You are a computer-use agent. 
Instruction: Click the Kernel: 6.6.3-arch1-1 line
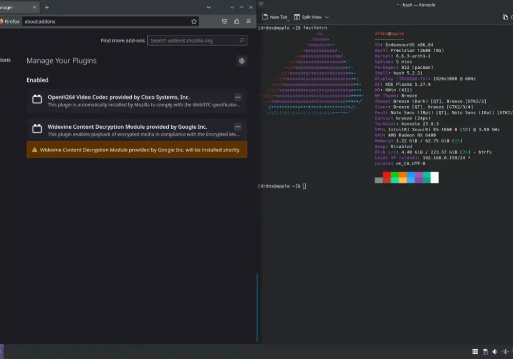[x=402, y=56]
